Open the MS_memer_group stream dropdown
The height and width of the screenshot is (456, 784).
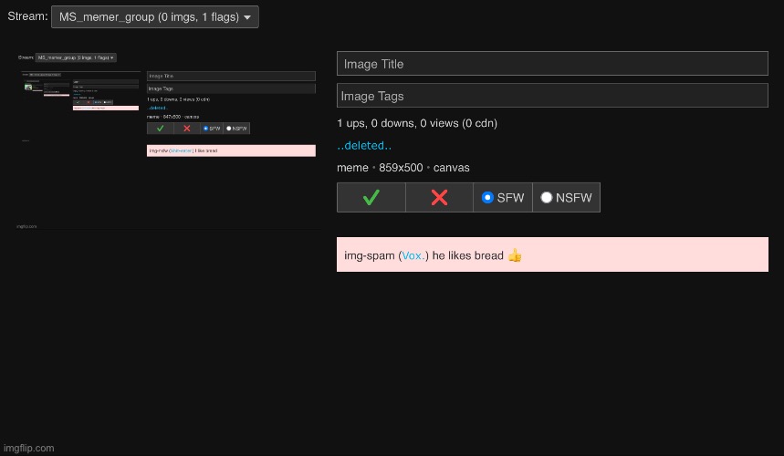(154, 16)
